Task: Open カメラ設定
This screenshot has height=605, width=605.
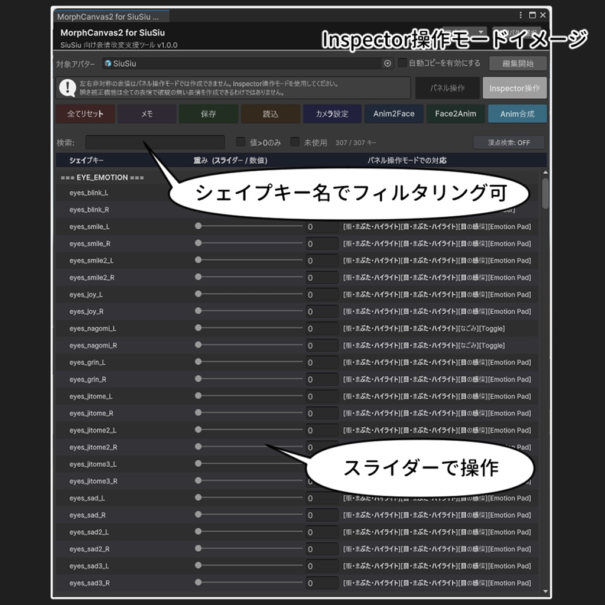Action: click(x=332, y=114)
